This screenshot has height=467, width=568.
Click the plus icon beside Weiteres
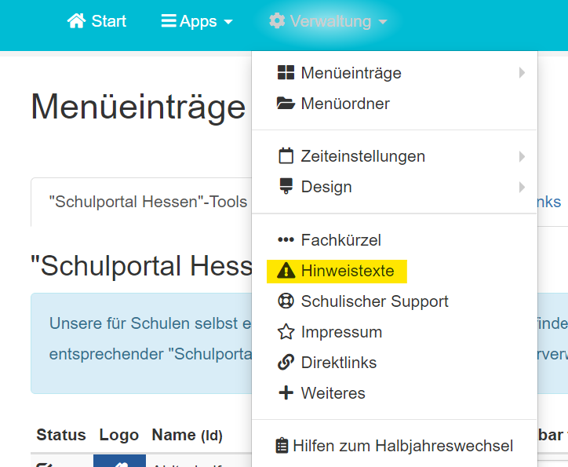(x=286, y=393)
